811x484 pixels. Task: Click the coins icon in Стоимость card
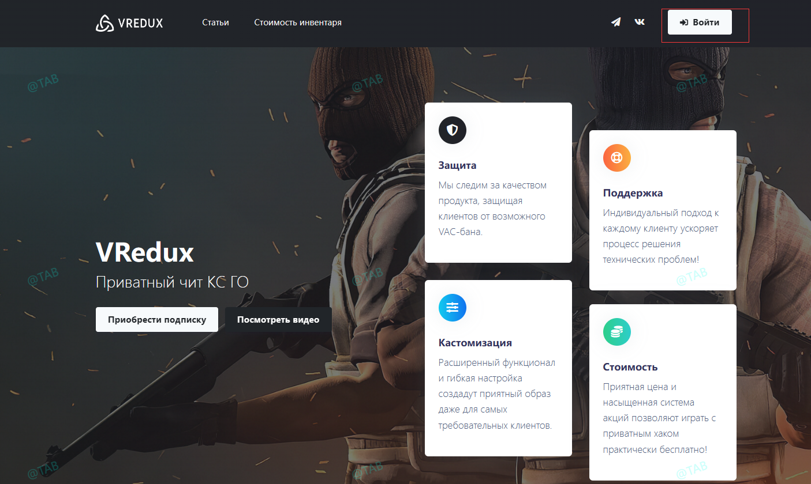point(616,332)
